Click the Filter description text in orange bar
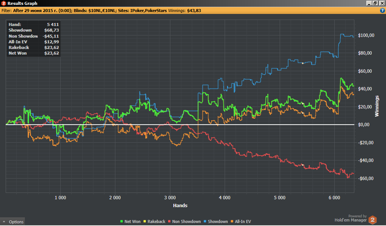 point(84,11)
